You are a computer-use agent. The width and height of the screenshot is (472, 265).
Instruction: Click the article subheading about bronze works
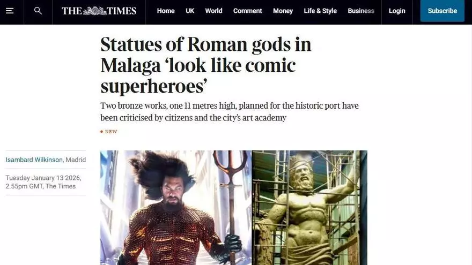click(x=230, y=112)
